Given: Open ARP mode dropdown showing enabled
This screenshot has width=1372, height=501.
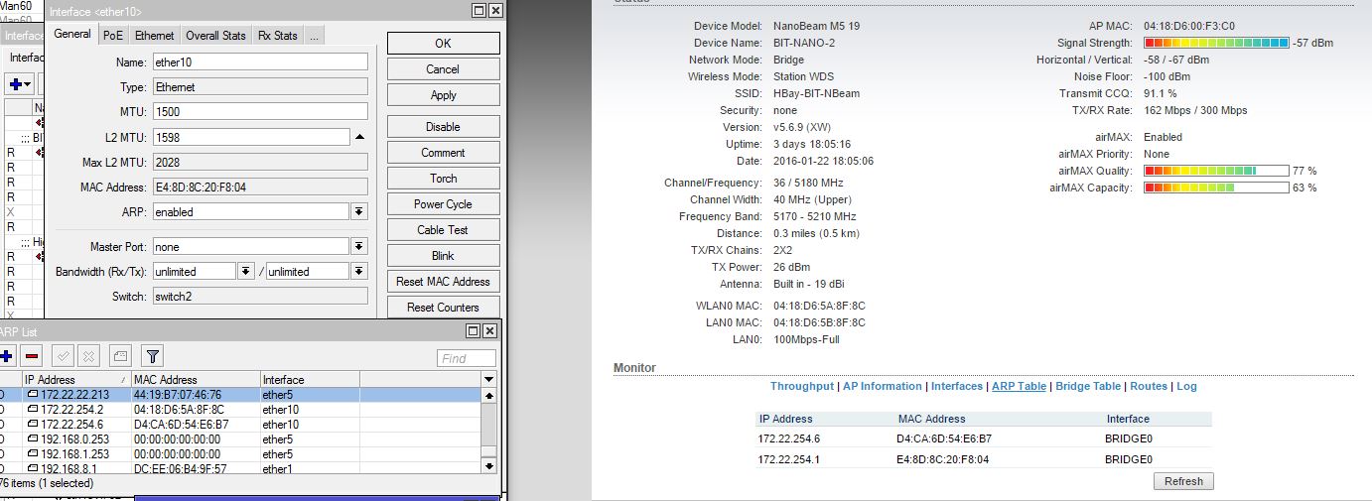Looking at the screenshot, I should (359, 212).
